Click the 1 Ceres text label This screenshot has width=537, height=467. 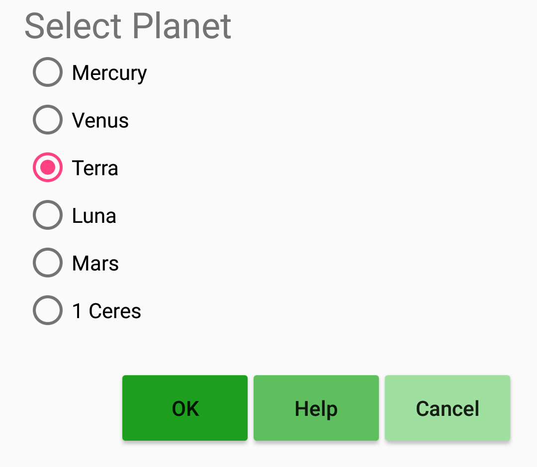[106, 311]
